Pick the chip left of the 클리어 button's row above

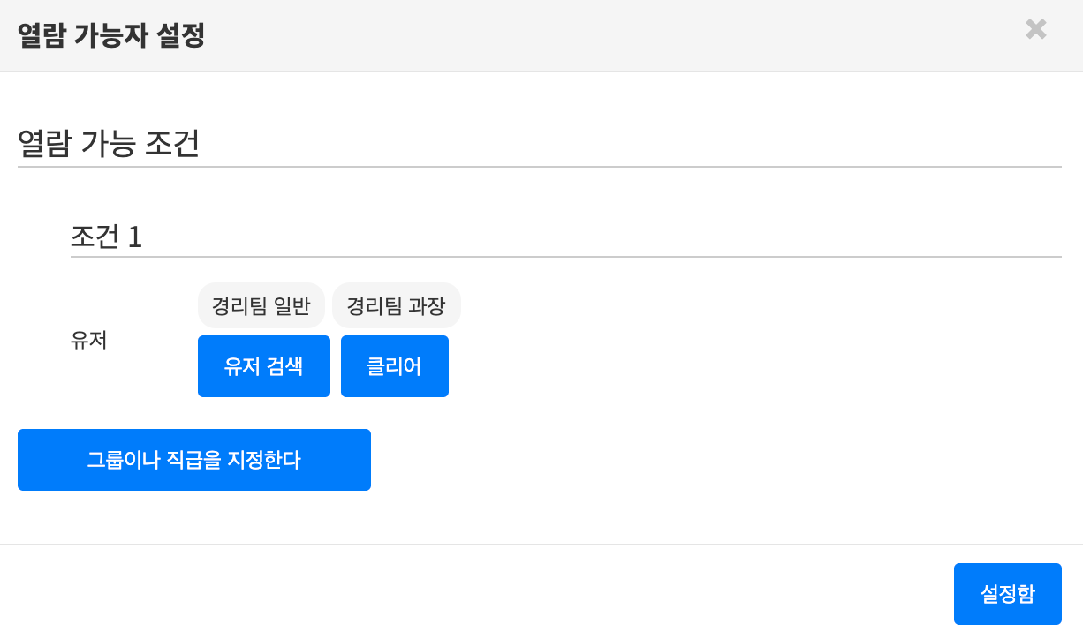click(396, 306)
